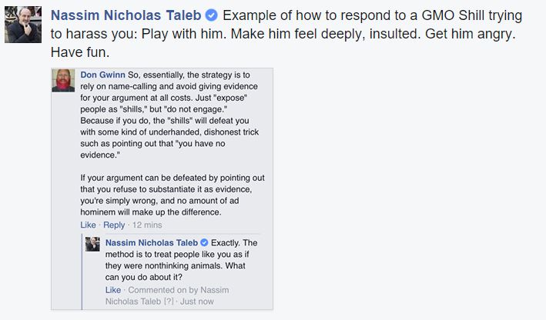546x320 pixels.
Task: Click the verified badge beside the post author
Action: [213, 16]
